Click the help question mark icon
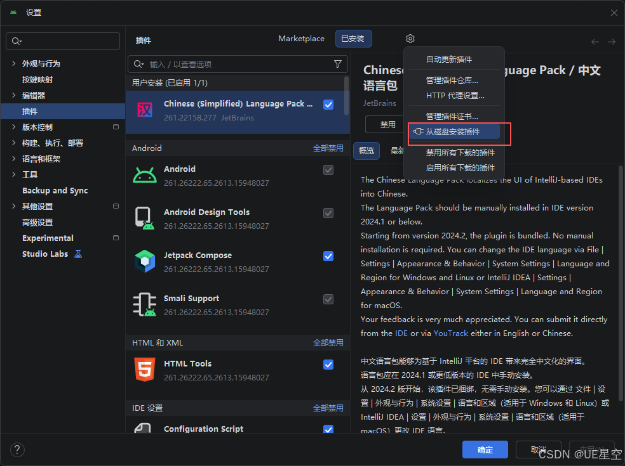Screen dimensions: 625x466 coord(17,450)
